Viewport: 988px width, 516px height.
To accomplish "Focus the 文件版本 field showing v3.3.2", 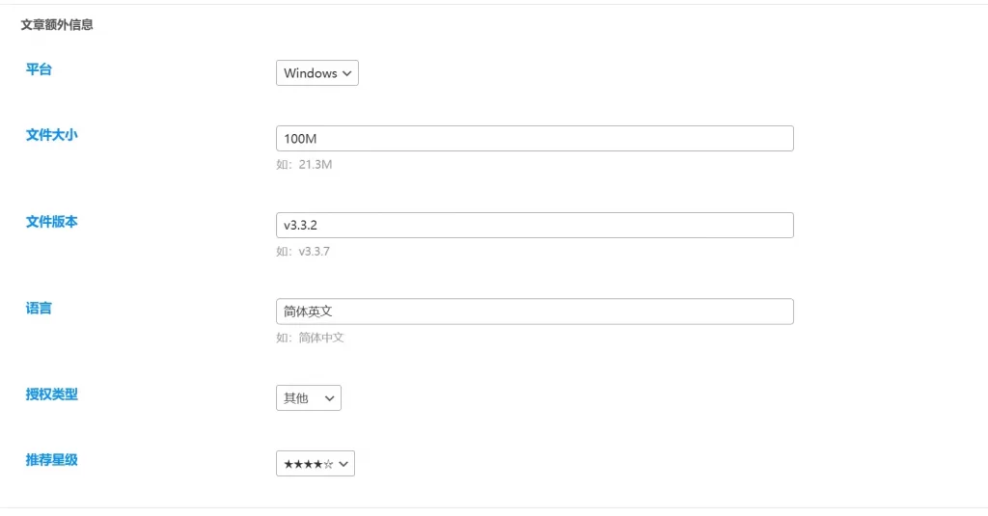I will [534, 226].
